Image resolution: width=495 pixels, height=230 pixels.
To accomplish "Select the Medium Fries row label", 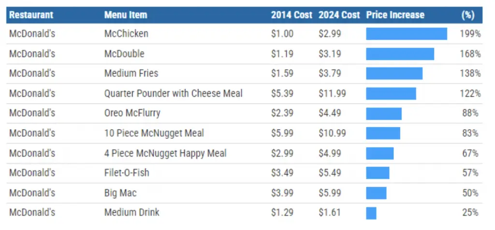I will pyautogui.click(x=131, y=73).
